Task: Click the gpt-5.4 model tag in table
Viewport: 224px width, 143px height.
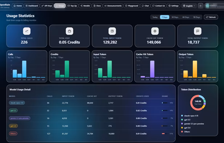Action: [13, 126]
